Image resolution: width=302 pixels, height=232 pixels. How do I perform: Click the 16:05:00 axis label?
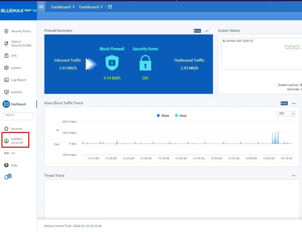[x=269, y=158]
